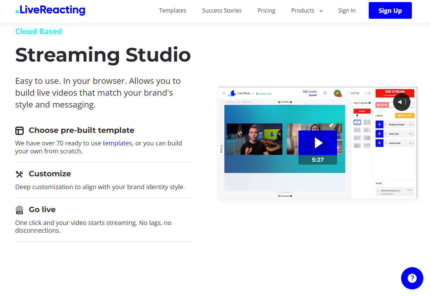The width and height of the screenshot is (431, 296).
Task: Click Sign In in the header
Action: (347, 10)
